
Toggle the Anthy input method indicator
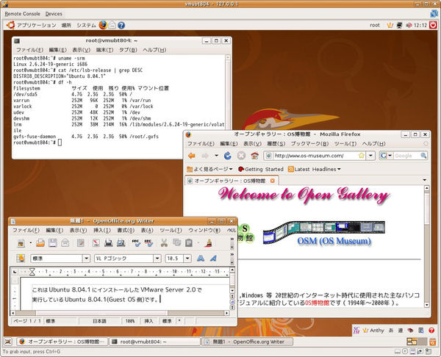[x=374, y=331]
